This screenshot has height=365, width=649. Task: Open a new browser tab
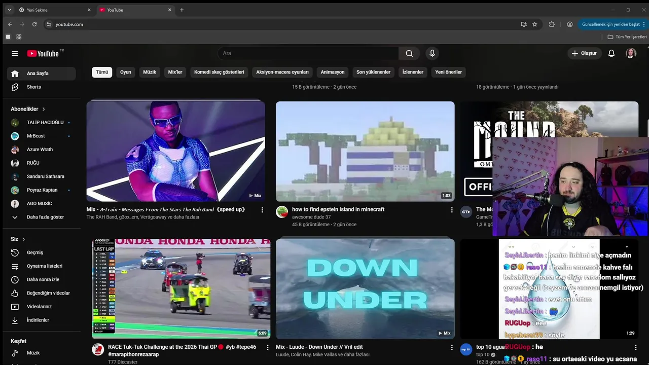click(x=182, y=10)
